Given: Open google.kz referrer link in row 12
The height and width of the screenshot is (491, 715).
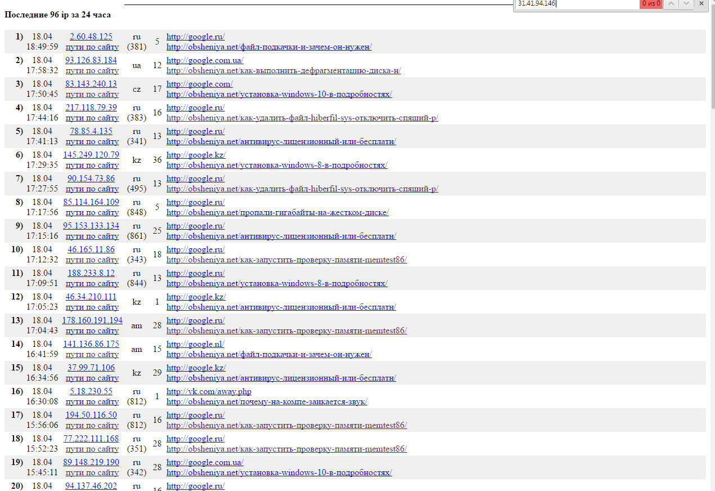Looking at the screenshot, I should (196, 297).
